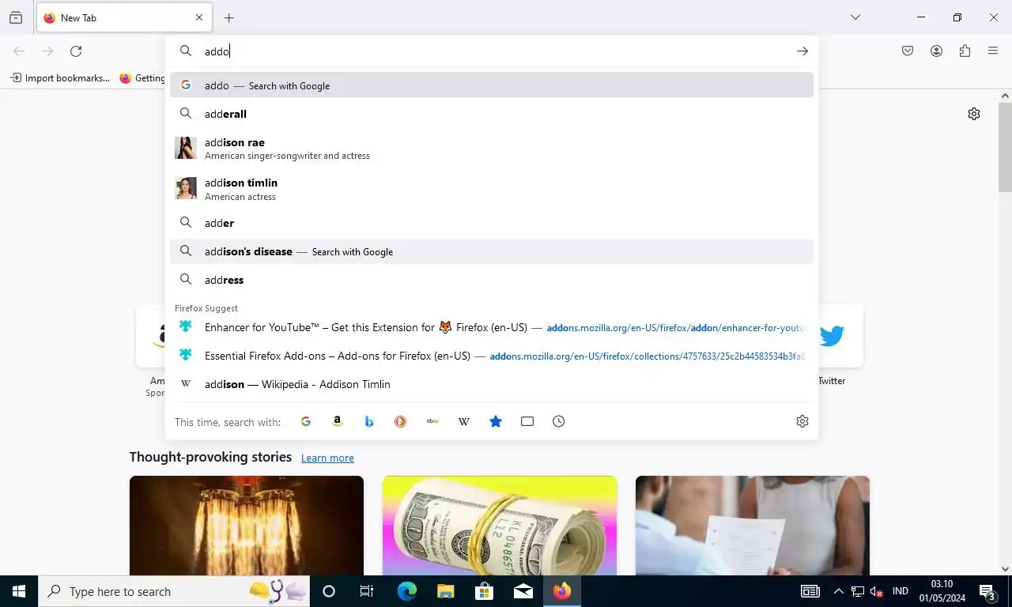Select 'addo — Search with Google' suggestion
Screen dimensions: 1012x607
pos(492,85)
